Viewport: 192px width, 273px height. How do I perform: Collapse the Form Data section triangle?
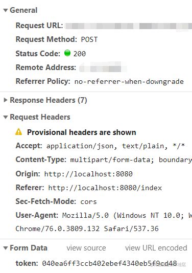6,248
